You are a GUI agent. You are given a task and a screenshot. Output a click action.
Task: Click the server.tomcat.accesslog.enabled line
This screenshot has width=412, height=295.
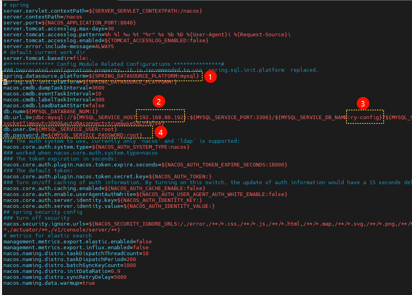tap(106, 41)
